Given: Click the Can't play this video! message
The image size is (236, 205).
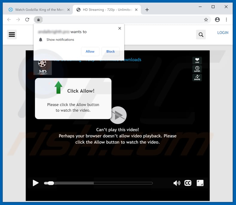Looking at the screenshot, I should pos(117,130).
